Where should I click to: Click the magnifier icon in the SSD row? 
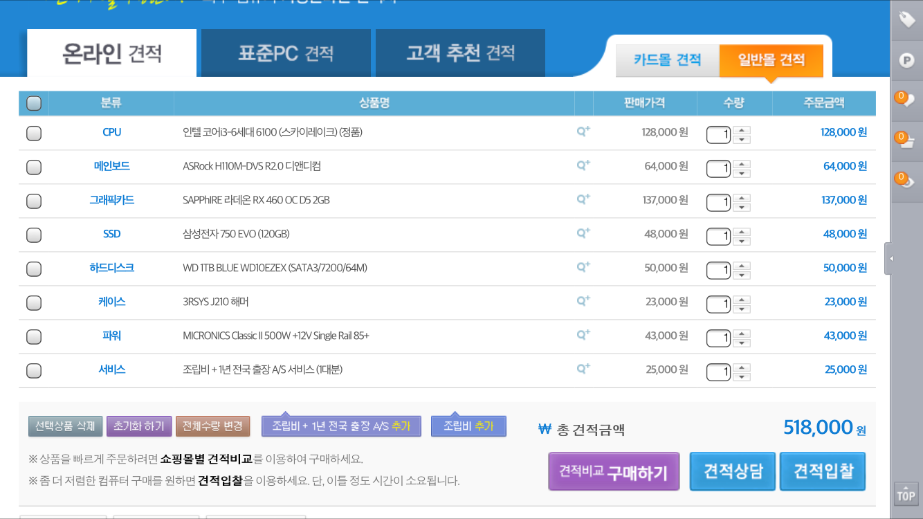click(583, 233)
